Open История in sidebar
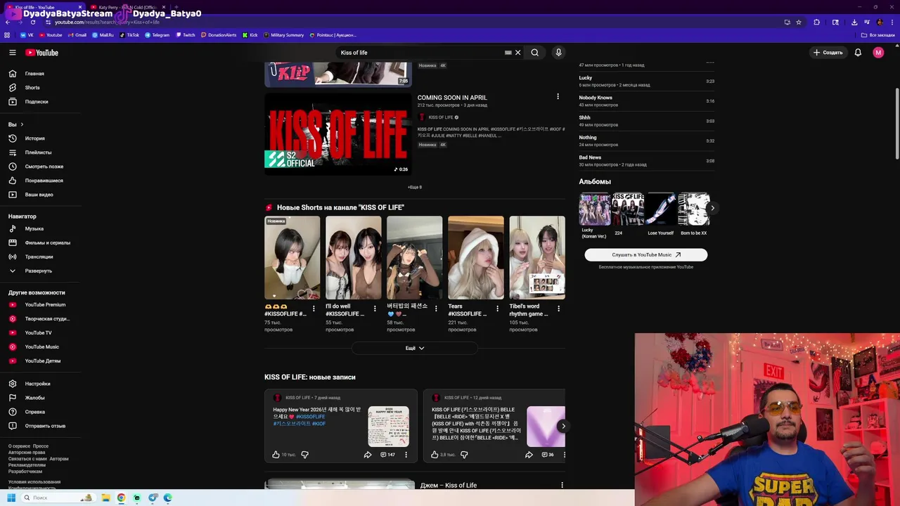This screenshot has height=506, width=900. tap(39, 138)
